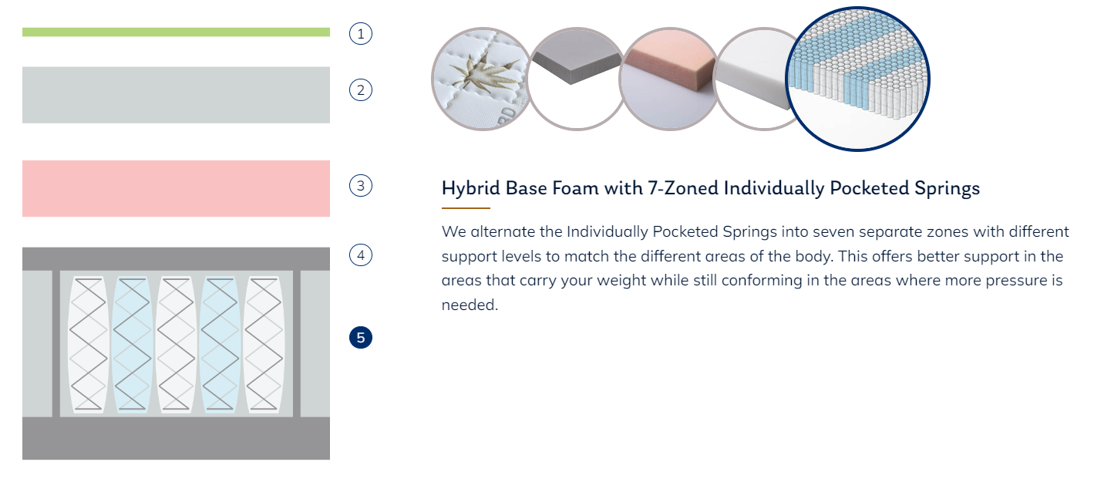Click the first blue pocketed spring
The image size is (1094, 489).
132,342
